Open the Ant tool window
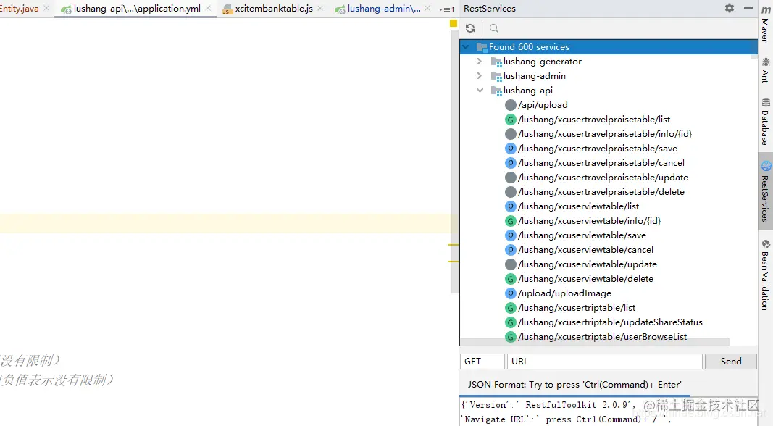 tap(766, 70)
